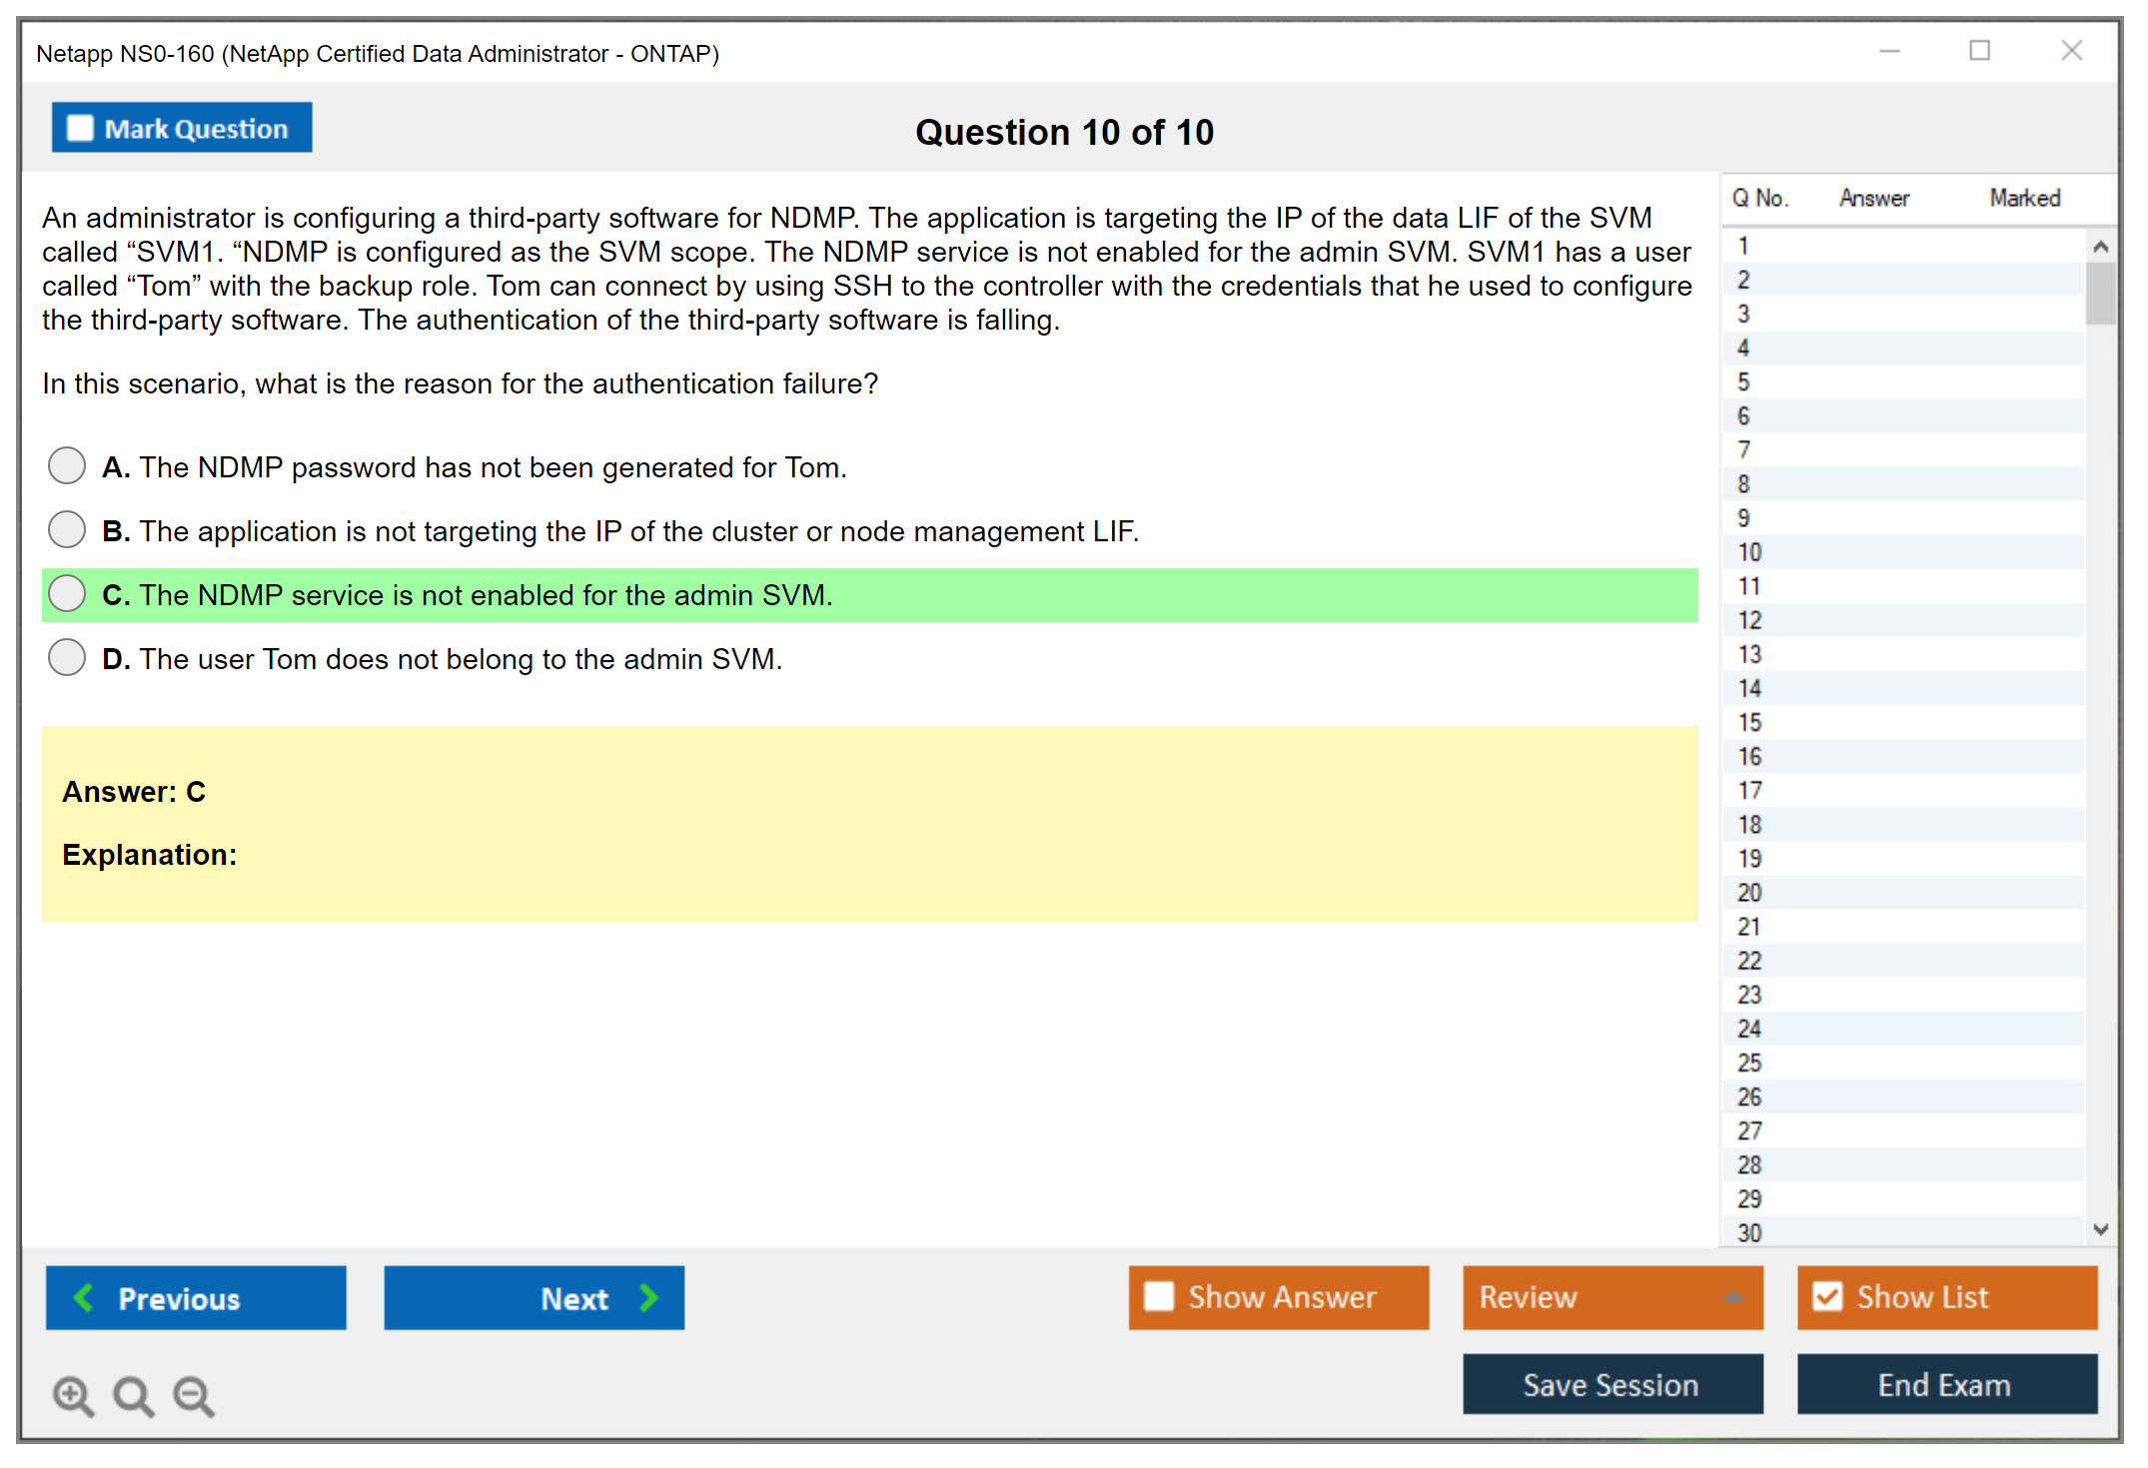Enable the Show Answer checkbox
The width and height of the screenshot is (2148, 1468).
point(1159,1296)
